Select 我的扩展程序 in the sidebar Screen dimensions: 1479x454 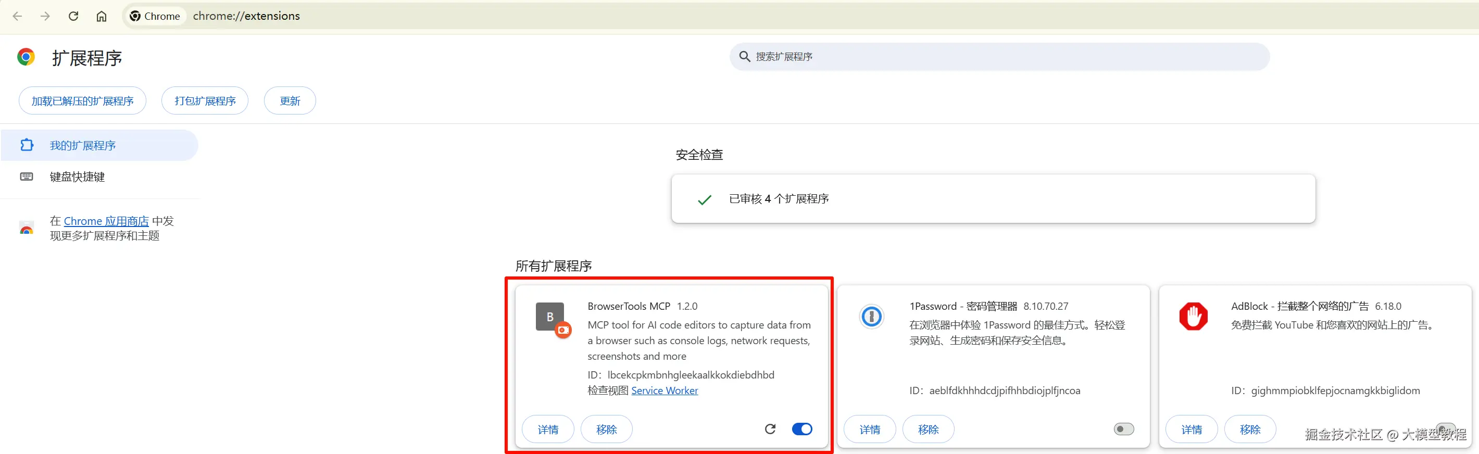click(x=99, y=145)
